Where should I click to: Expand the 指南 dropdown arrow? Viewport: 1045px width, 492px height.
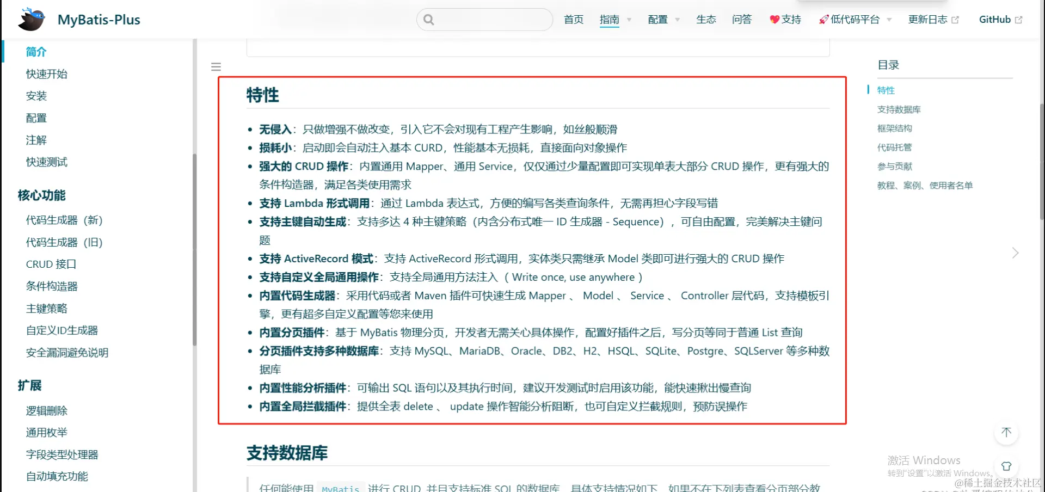point(629,20)
